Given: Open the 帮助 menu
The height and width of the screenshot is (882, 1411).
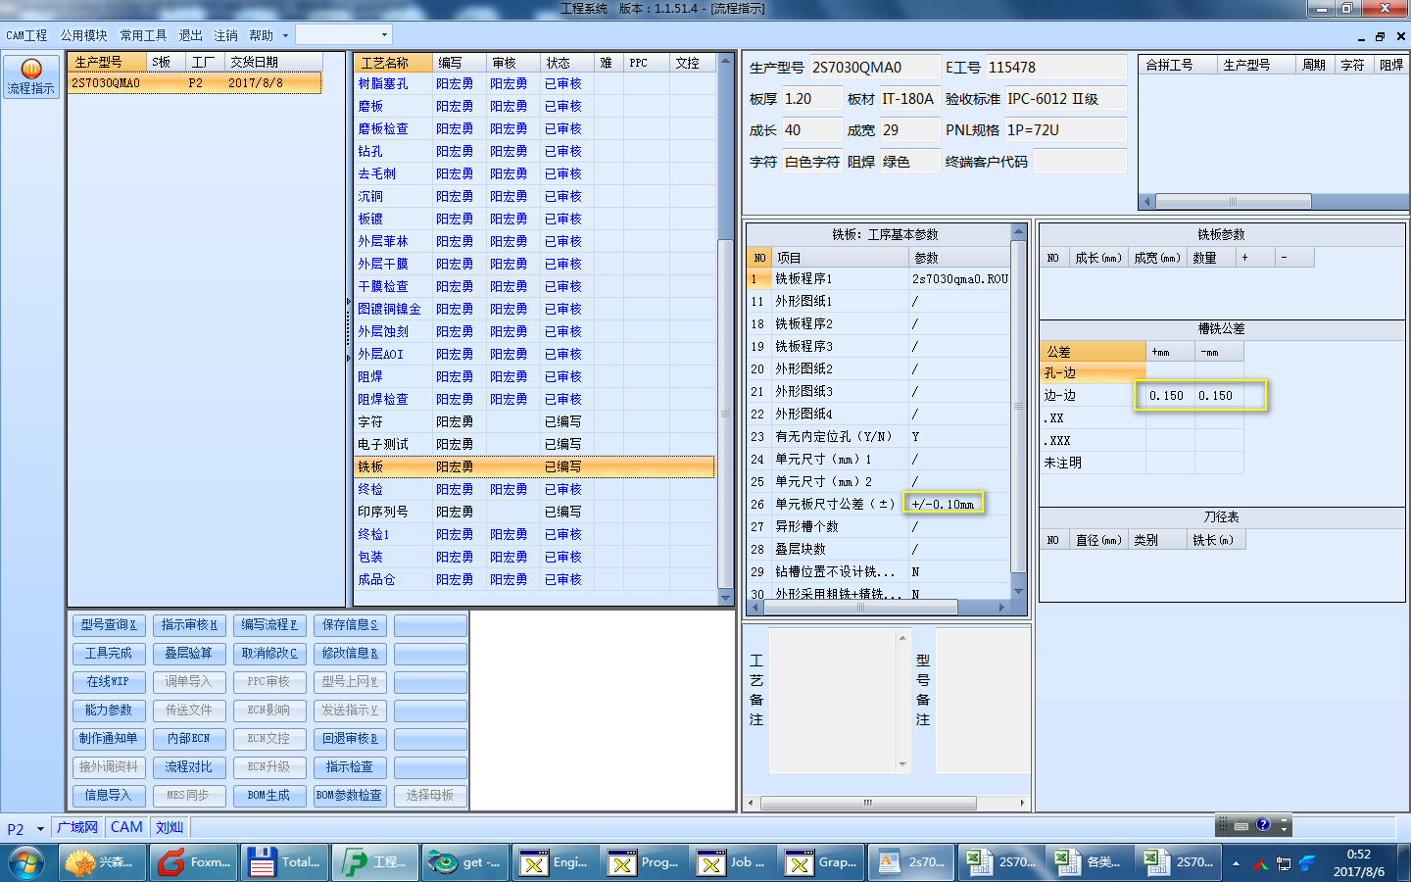Looking at the screenshot, I should pyautogui.click(x=261, y=35).
